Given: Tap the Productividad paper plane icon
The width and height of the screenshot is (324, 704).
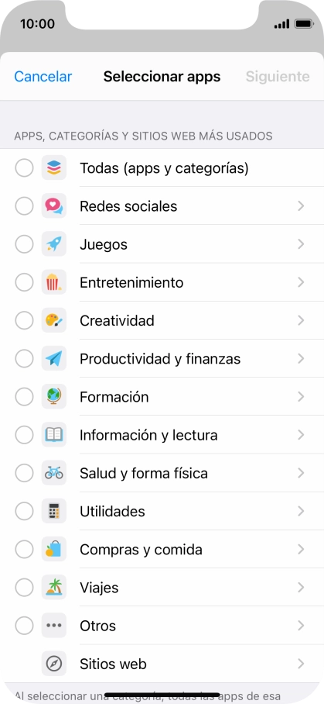Looking at the screenshot, I should coord(54,359).
